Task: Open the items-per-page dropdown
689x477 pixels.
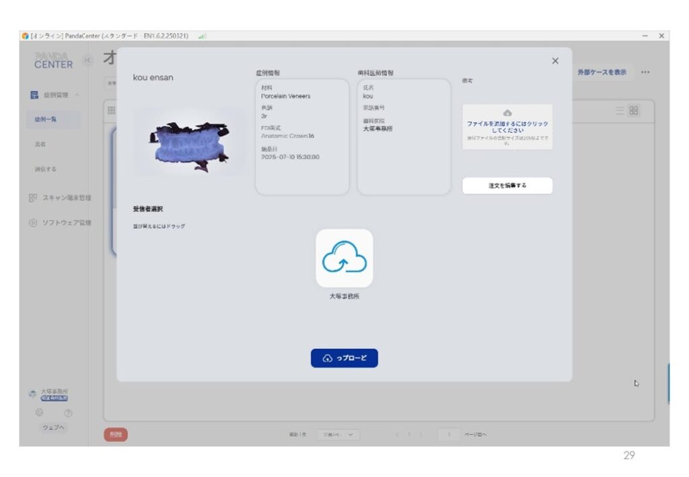Action: point(338,435)
